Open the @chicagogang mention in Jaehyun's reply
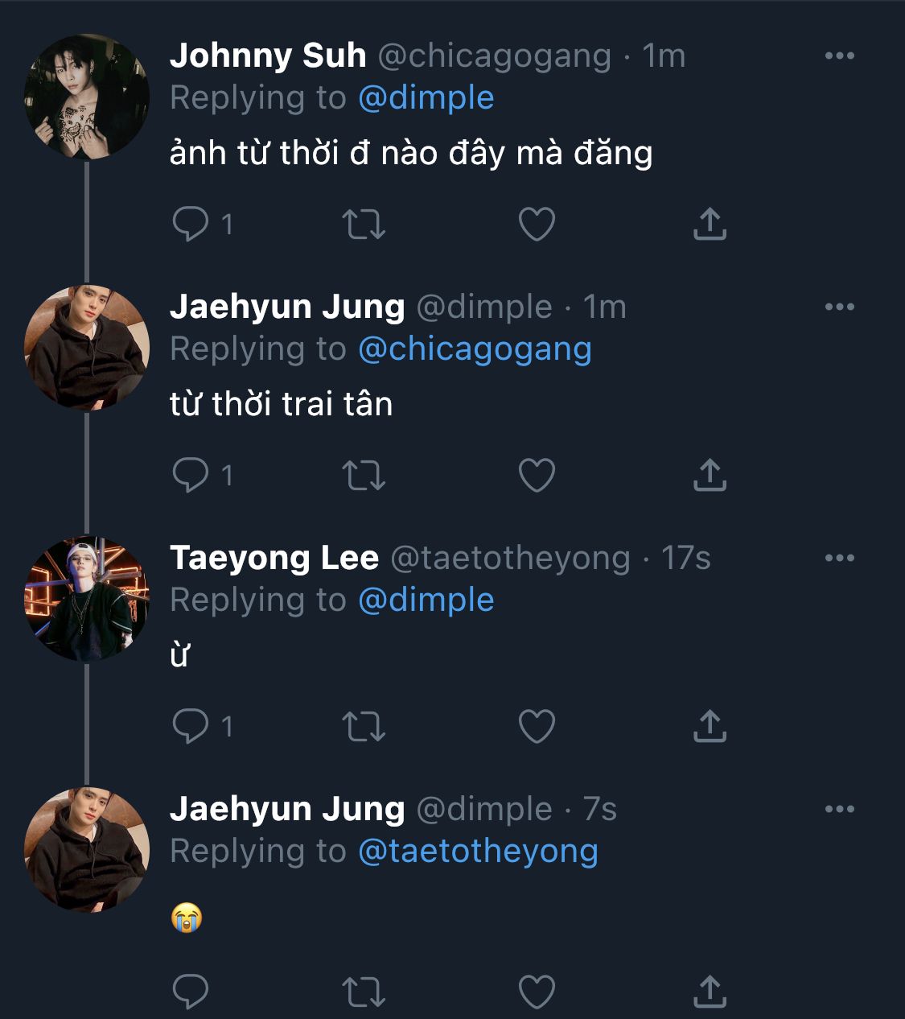 click(475, 349)
